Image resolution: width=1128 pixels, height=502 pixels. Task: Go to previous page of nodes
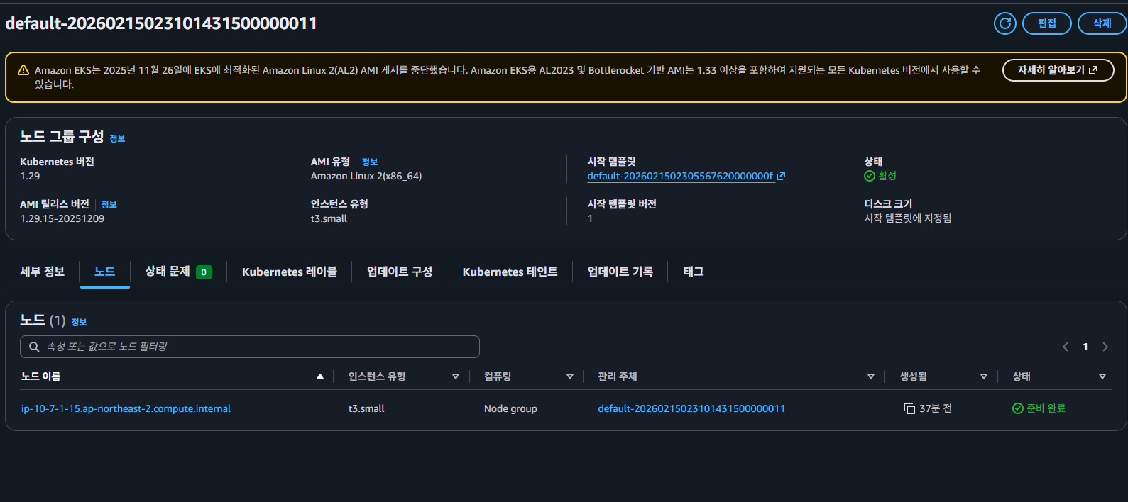[x=1065, y=347]
